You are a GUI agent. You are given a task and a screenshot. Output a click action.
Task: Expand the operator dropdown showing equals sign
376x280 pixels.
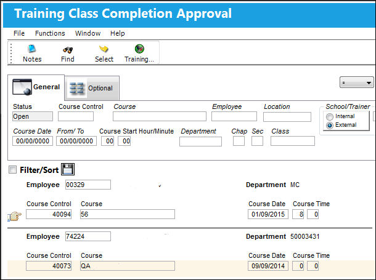pyautogui.click(x=356, y=82)
